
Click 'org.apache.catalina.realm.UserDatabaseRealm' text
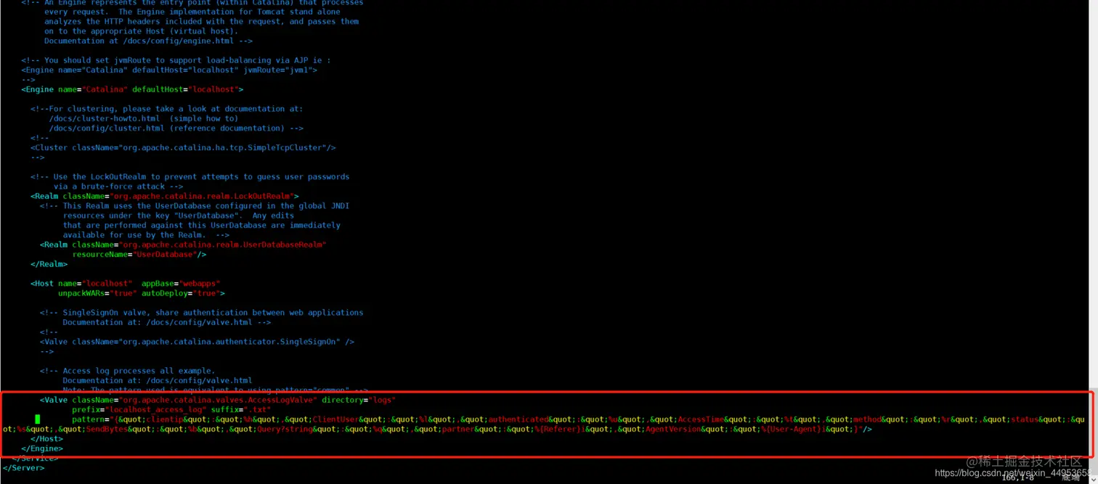[x=222, y=245]
